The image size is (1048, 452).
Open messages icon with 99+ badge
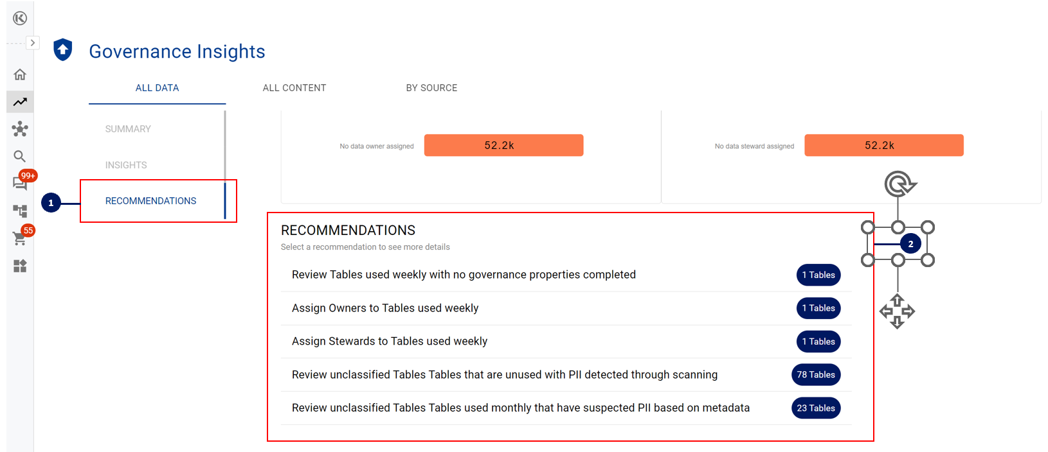coord(20,183)
